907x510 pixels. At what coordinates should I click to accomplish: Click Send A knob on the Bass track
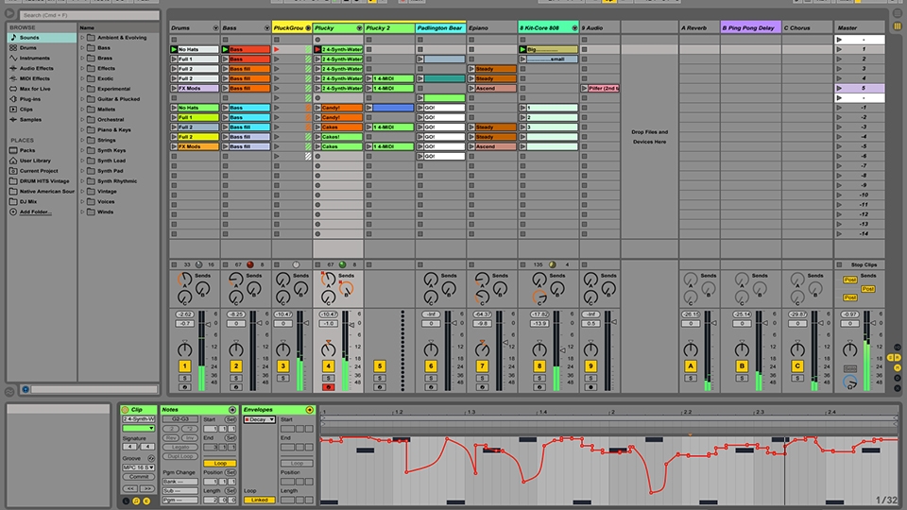tap(235, 280)
